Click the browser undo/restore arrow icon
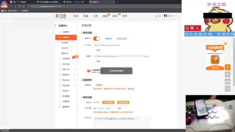The image size is (235, 132). [x=28, y=6]
